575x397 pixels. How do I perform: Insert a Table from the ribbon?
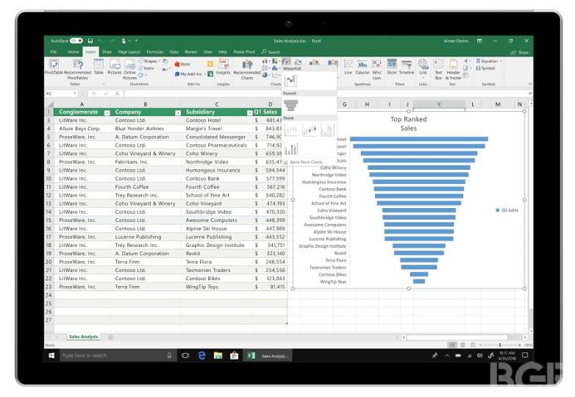[99, 67]
